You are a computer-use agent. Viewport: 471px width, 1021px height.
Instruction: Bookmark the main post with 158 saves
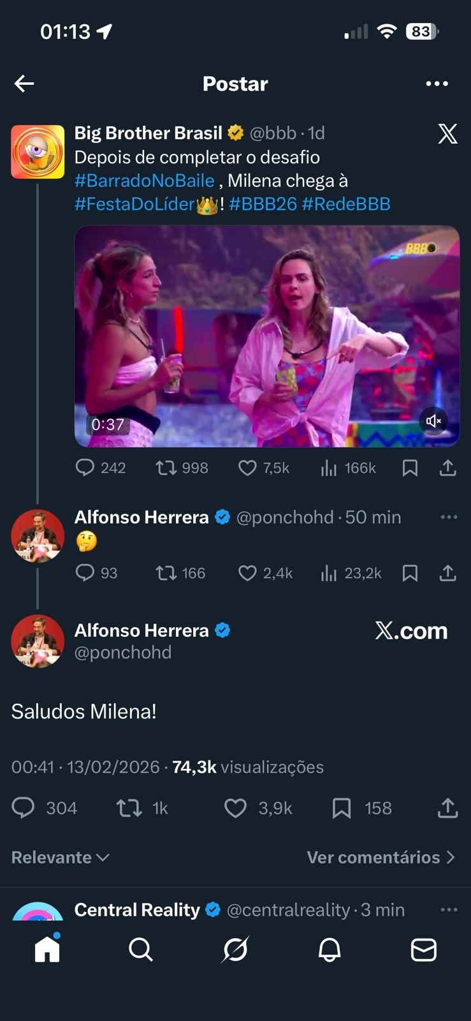pos(342,809)
